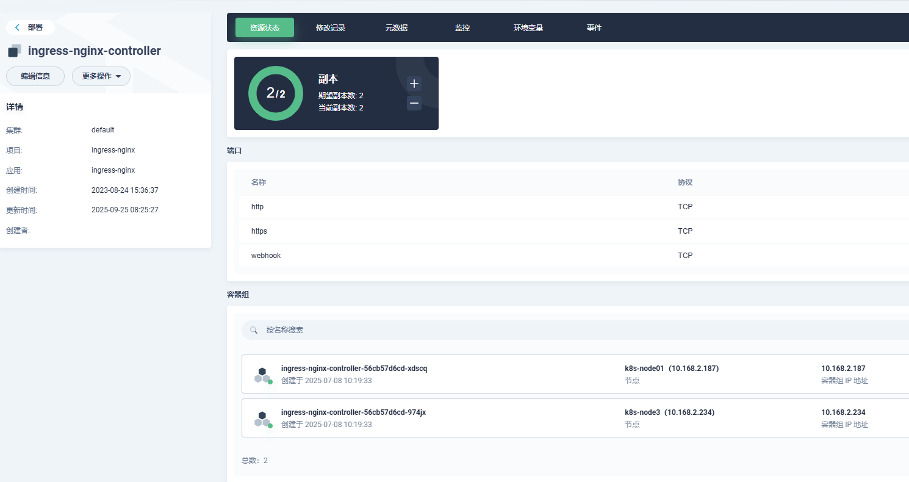Click pod icon for 56cb57d6cd-xdscq
Screen dimensions: 909x482
pyautogui.click(x=262, y=375)
